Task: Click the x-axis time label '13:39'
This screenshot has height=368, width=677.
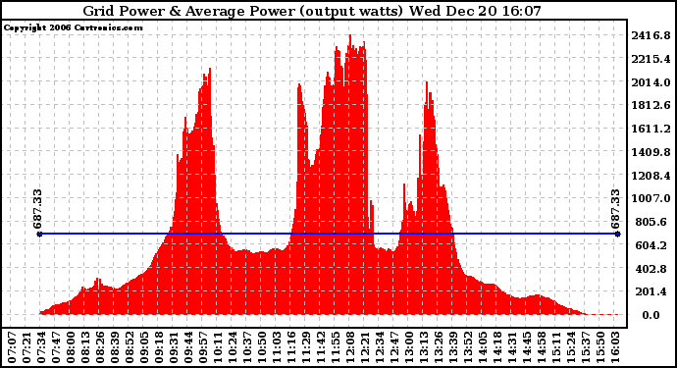Action: (x=453, y=347)
